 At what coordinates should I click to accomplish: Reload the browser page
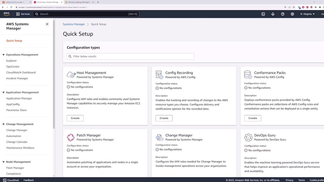[11, 7]
